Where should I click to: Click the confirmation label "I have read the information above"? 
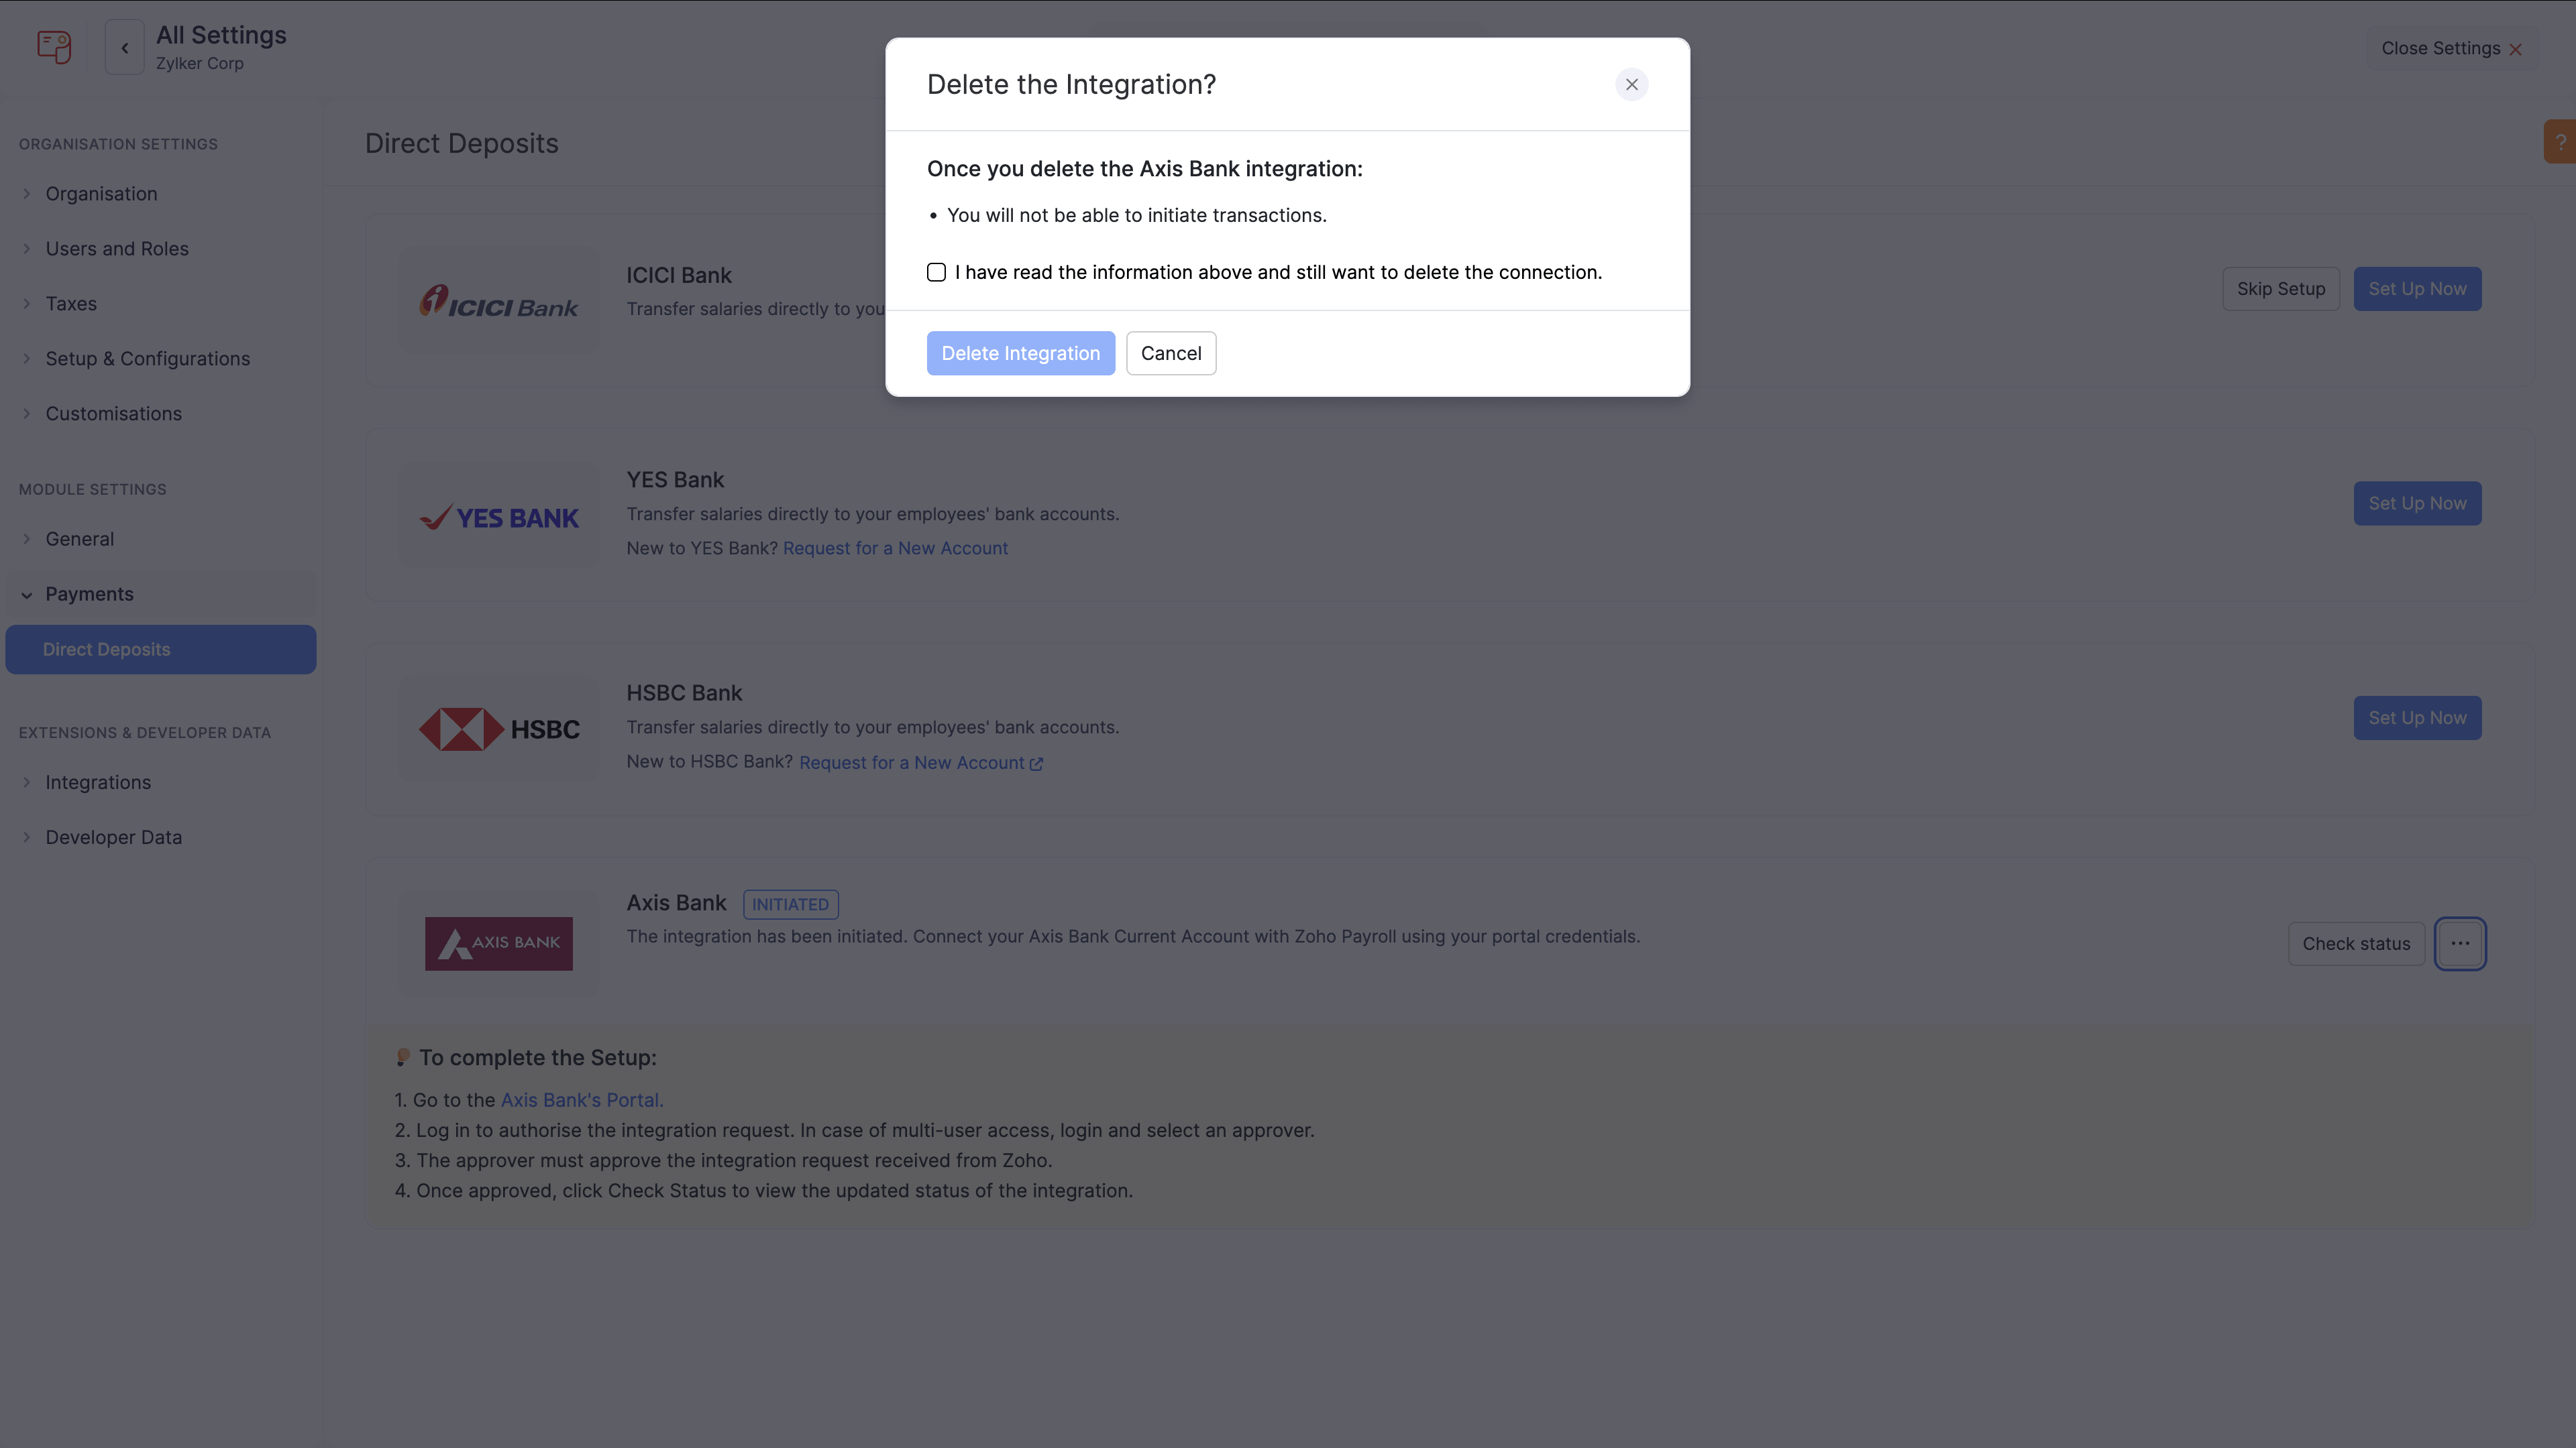[1278, 271]
